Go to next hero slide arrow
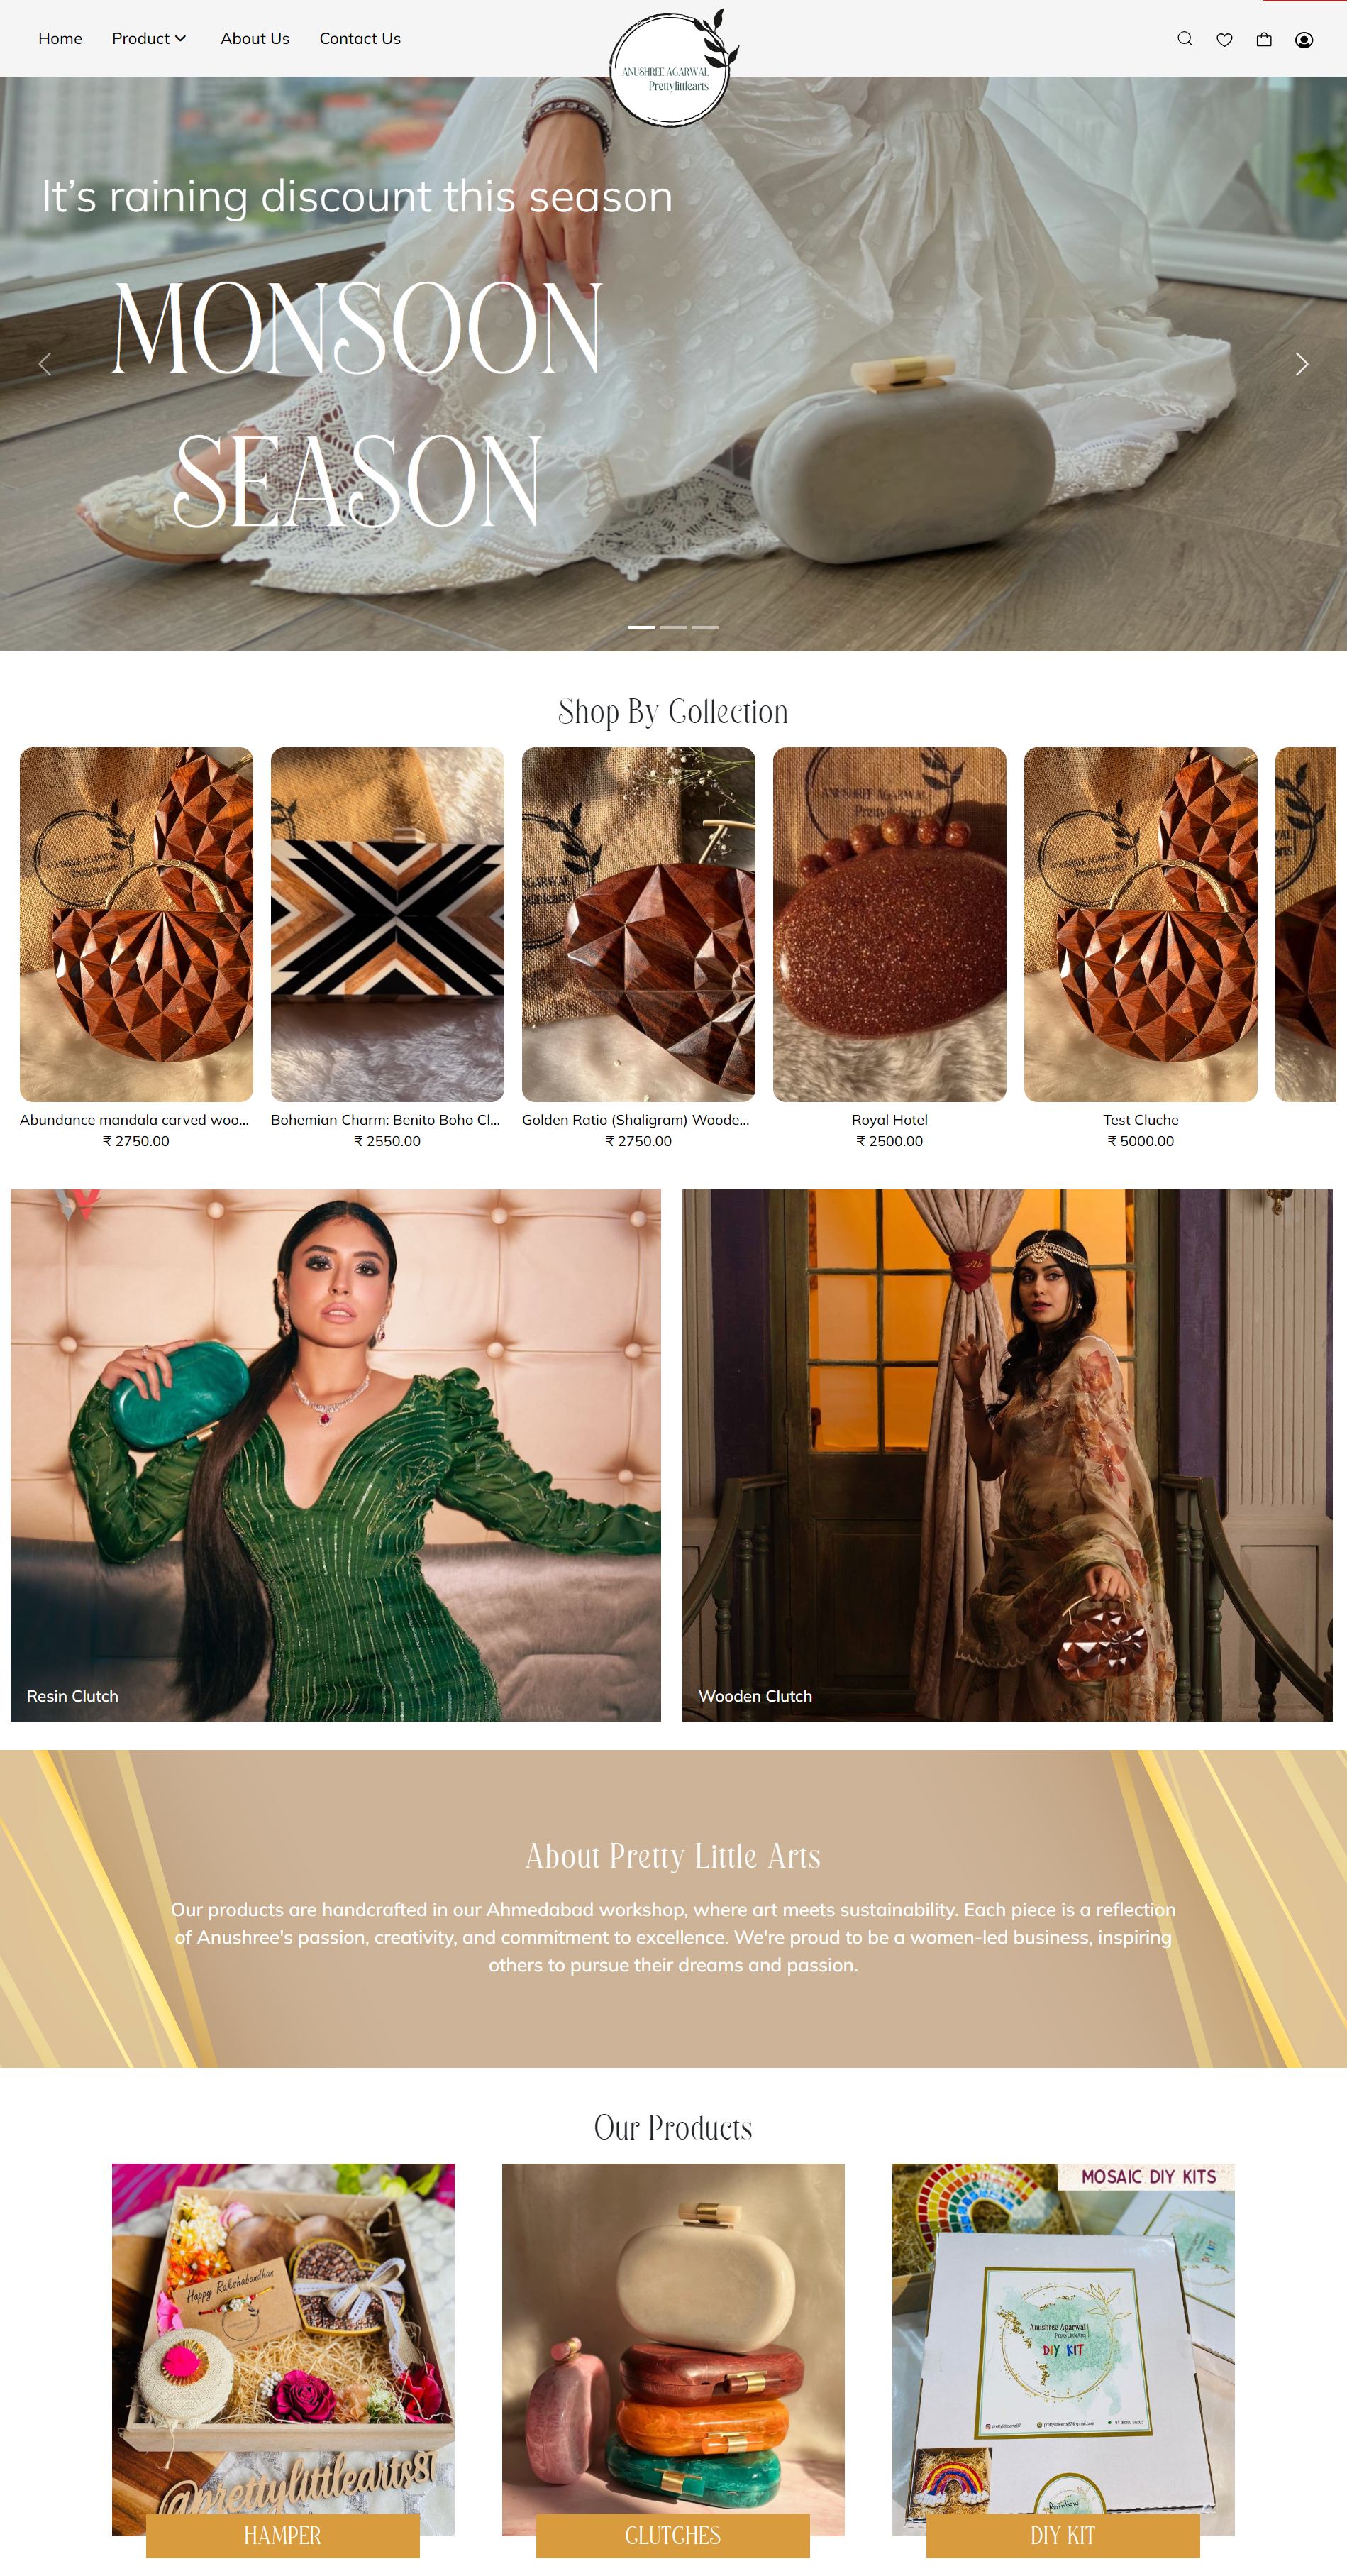The height and width of the screenshot is (2576, 1347). pos(1301,364)
